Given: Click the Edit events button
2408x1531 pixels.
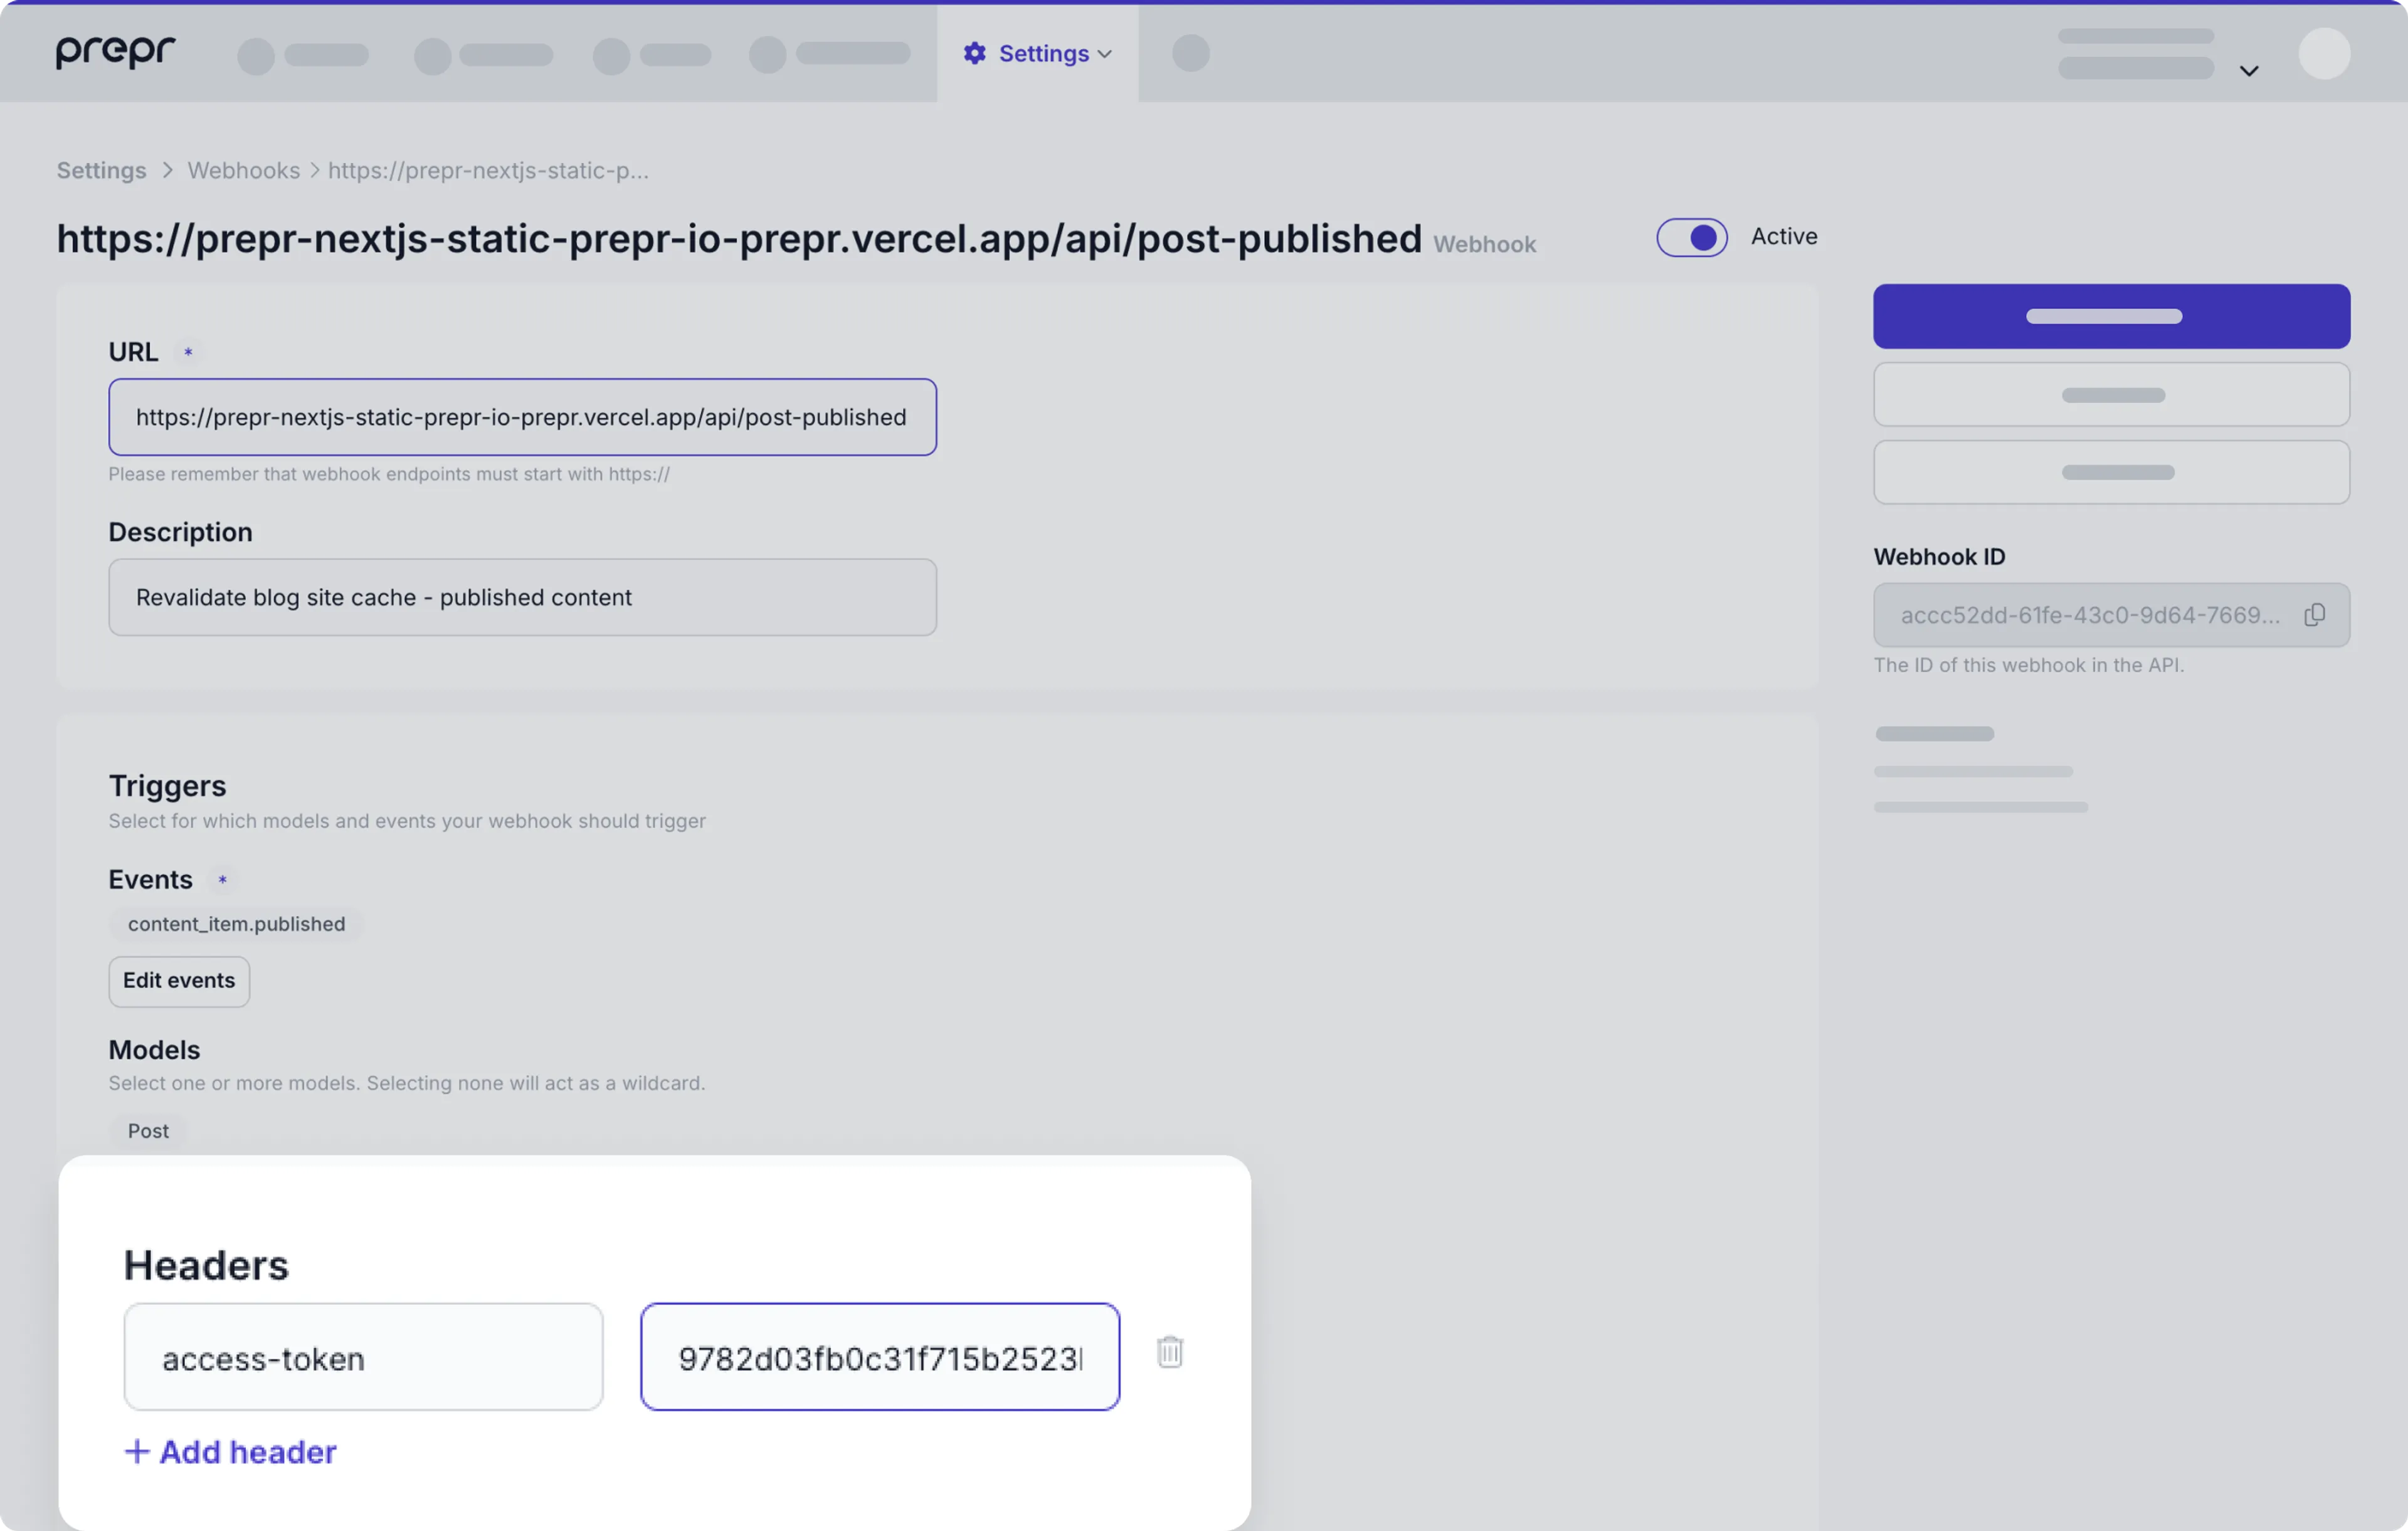Looking at the screenshot, I should (x=178, y=981).
